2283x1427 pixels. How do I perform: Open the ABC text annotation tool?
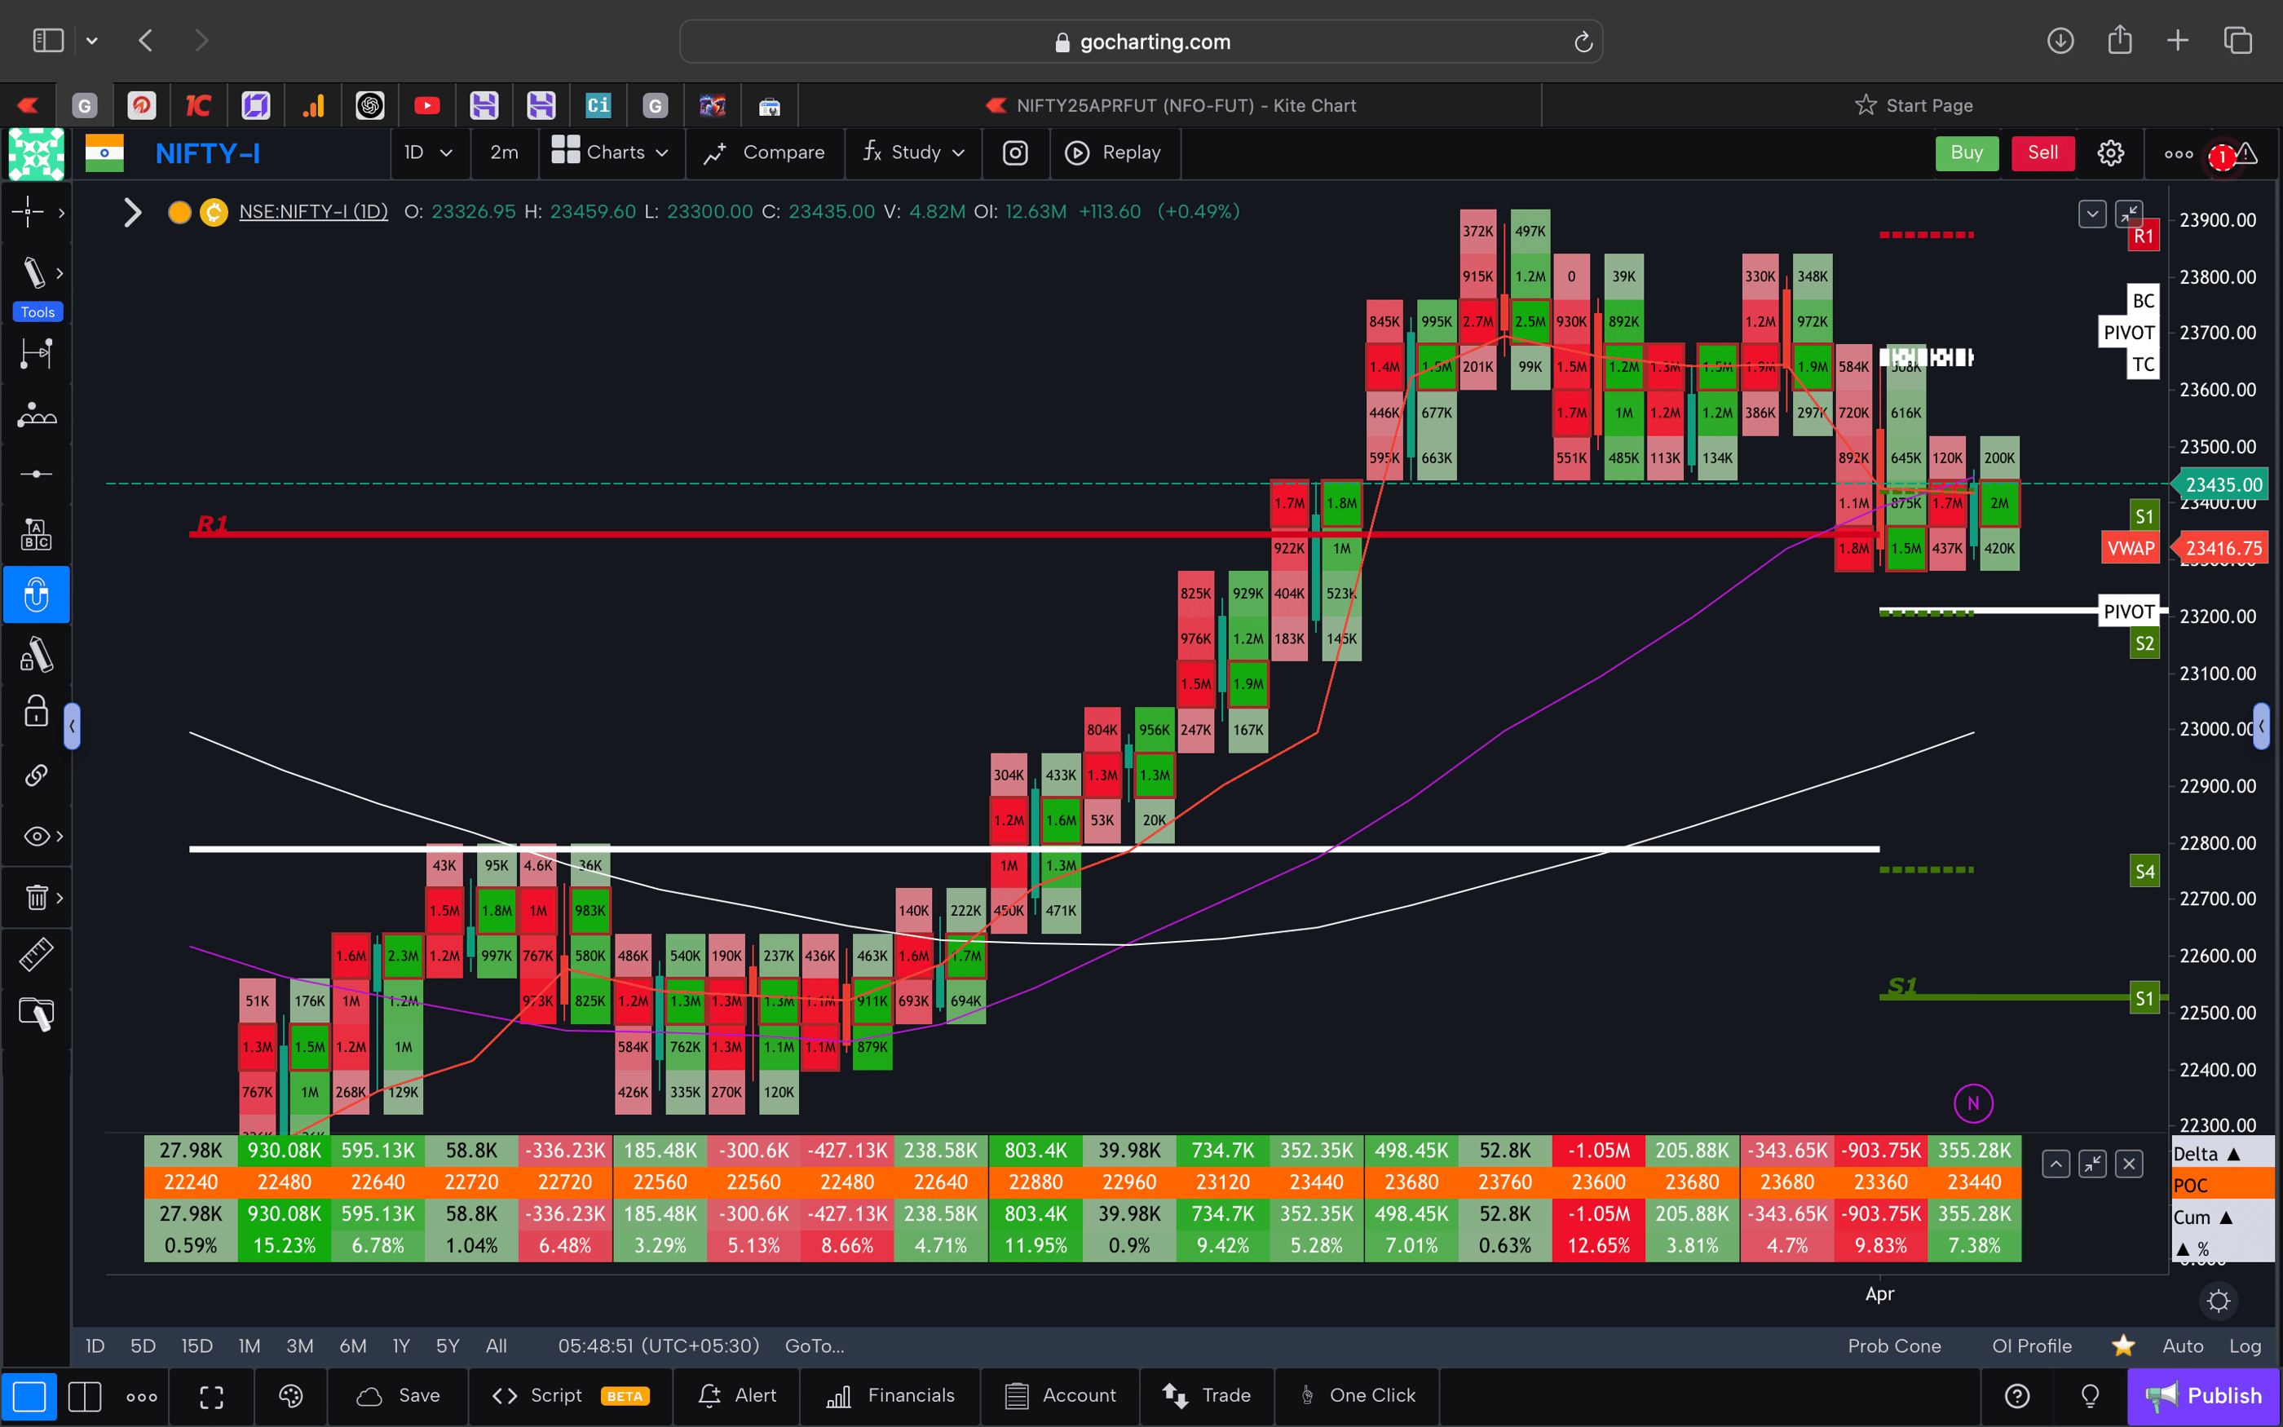[x=37, y=533]
